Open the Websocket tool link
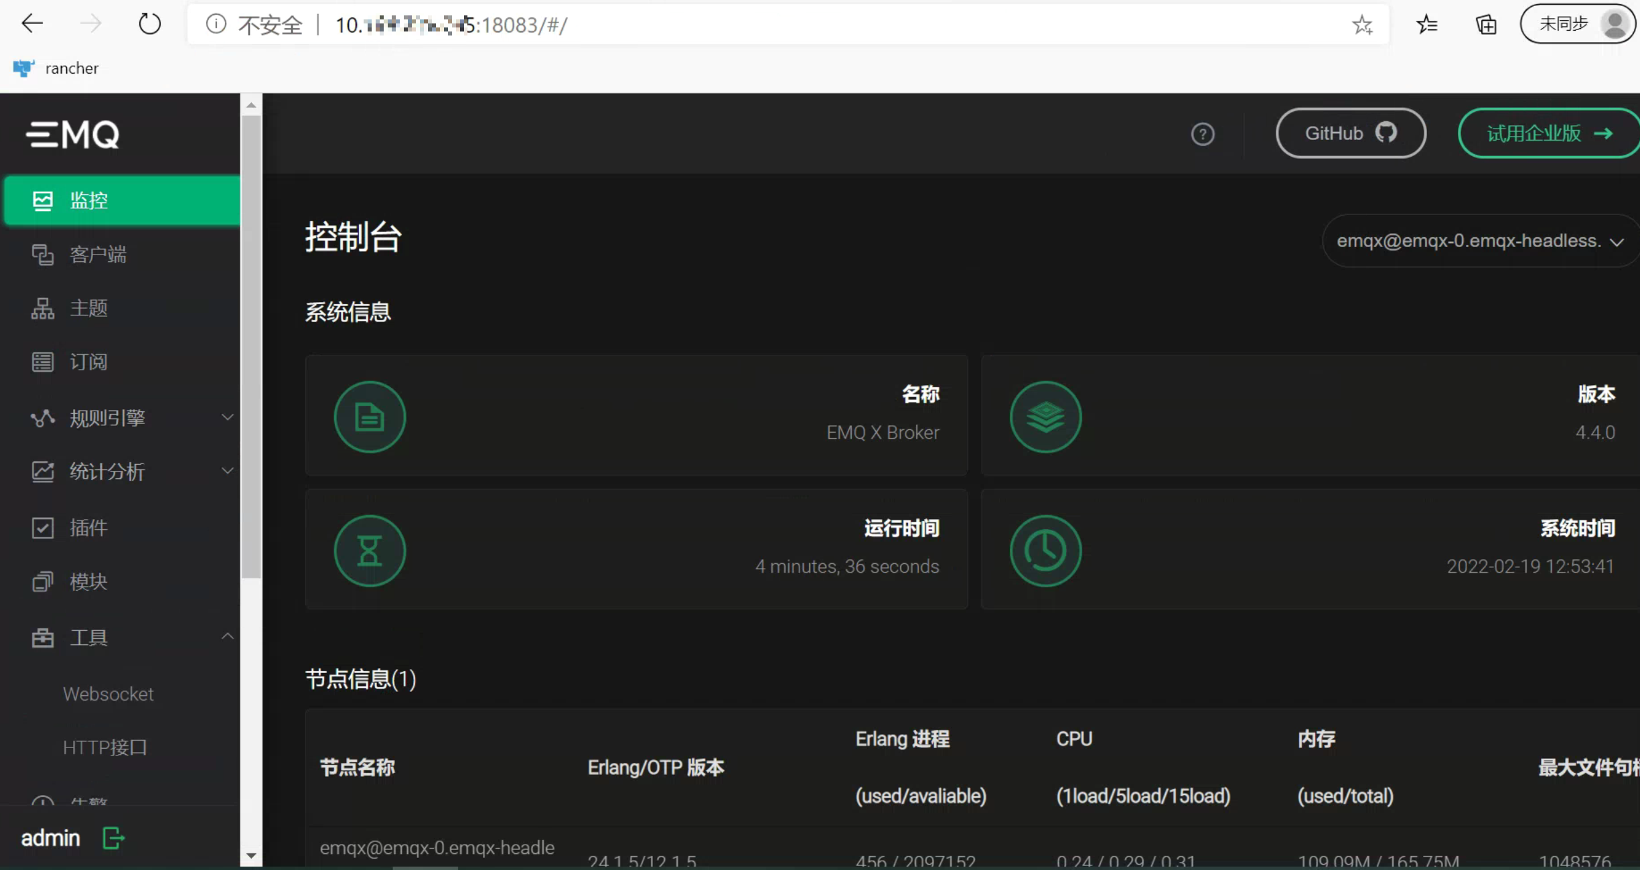 click(107, 693)
